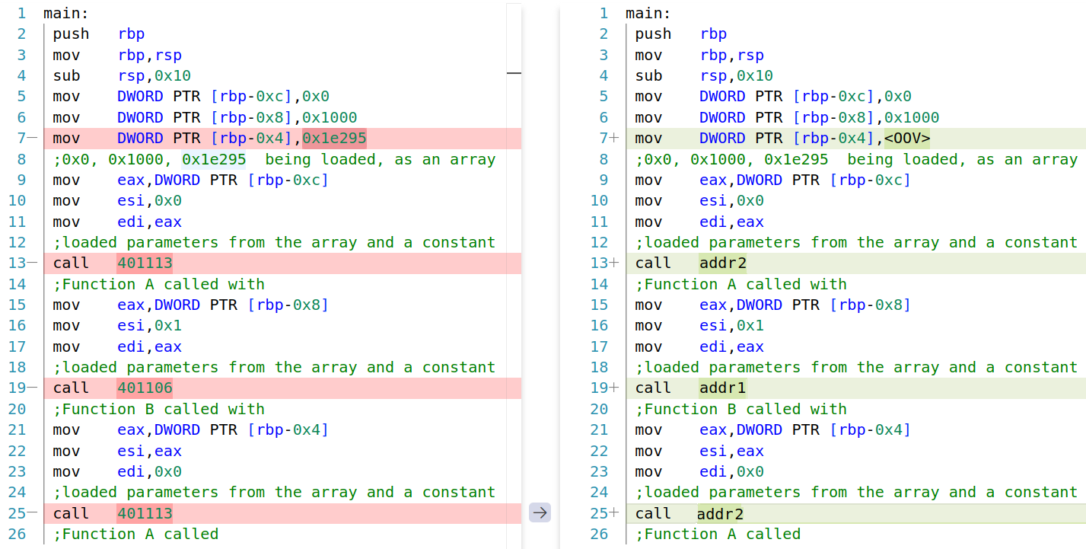
Task: Click the revert change arrow at line 25
Action: pos(540,512)
